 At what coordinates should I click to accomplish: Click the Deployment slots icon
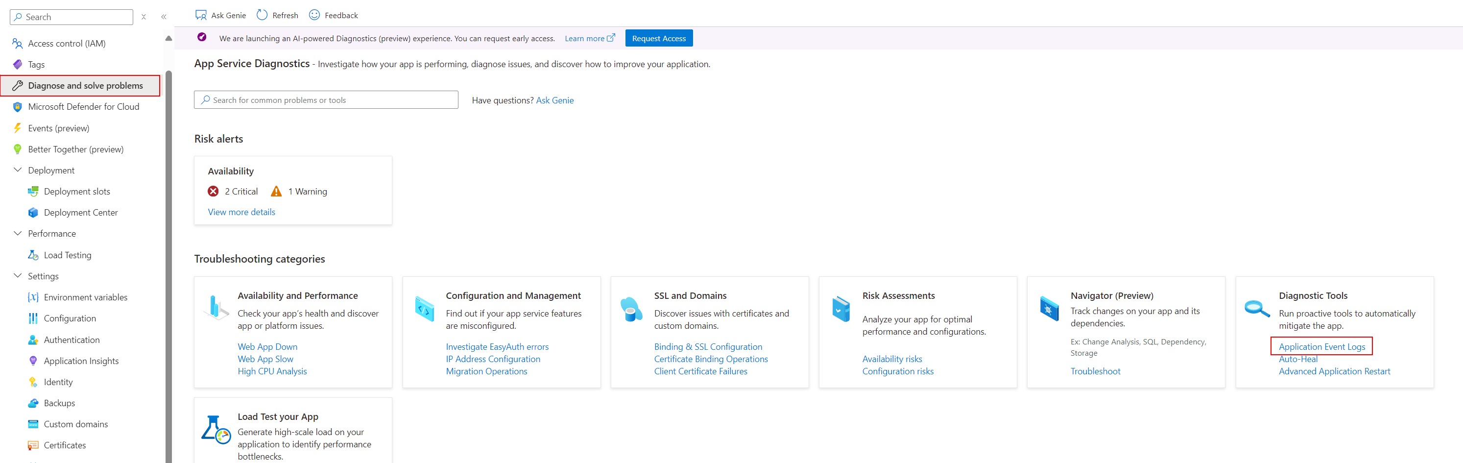point(33,192)
